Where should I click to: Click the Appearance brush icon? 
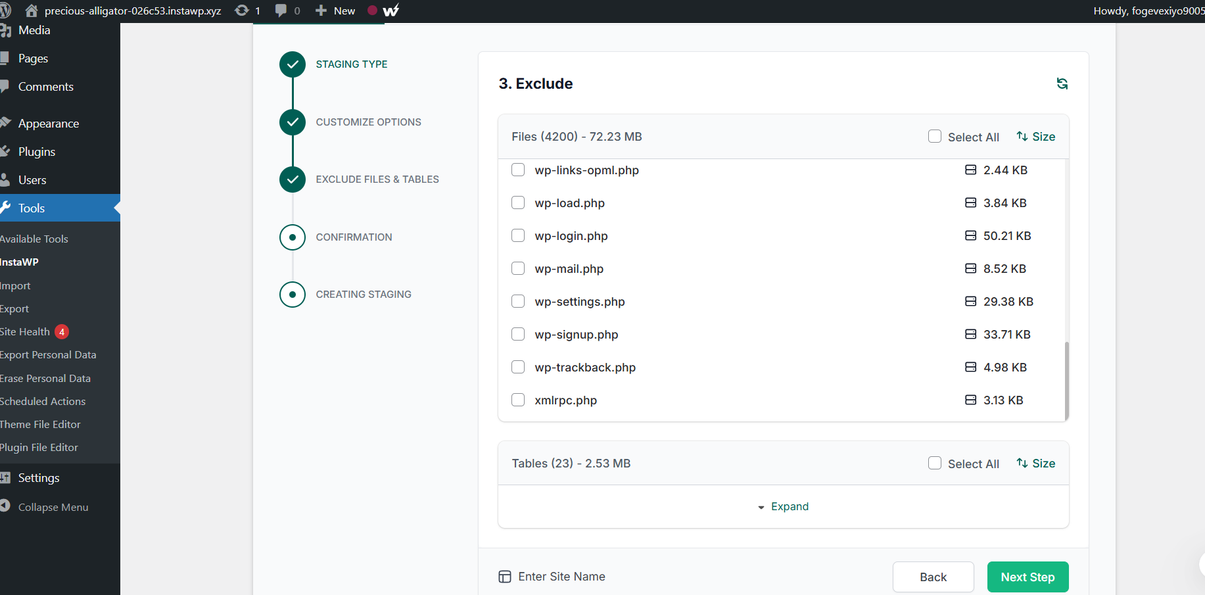click(x=5, y=123)
